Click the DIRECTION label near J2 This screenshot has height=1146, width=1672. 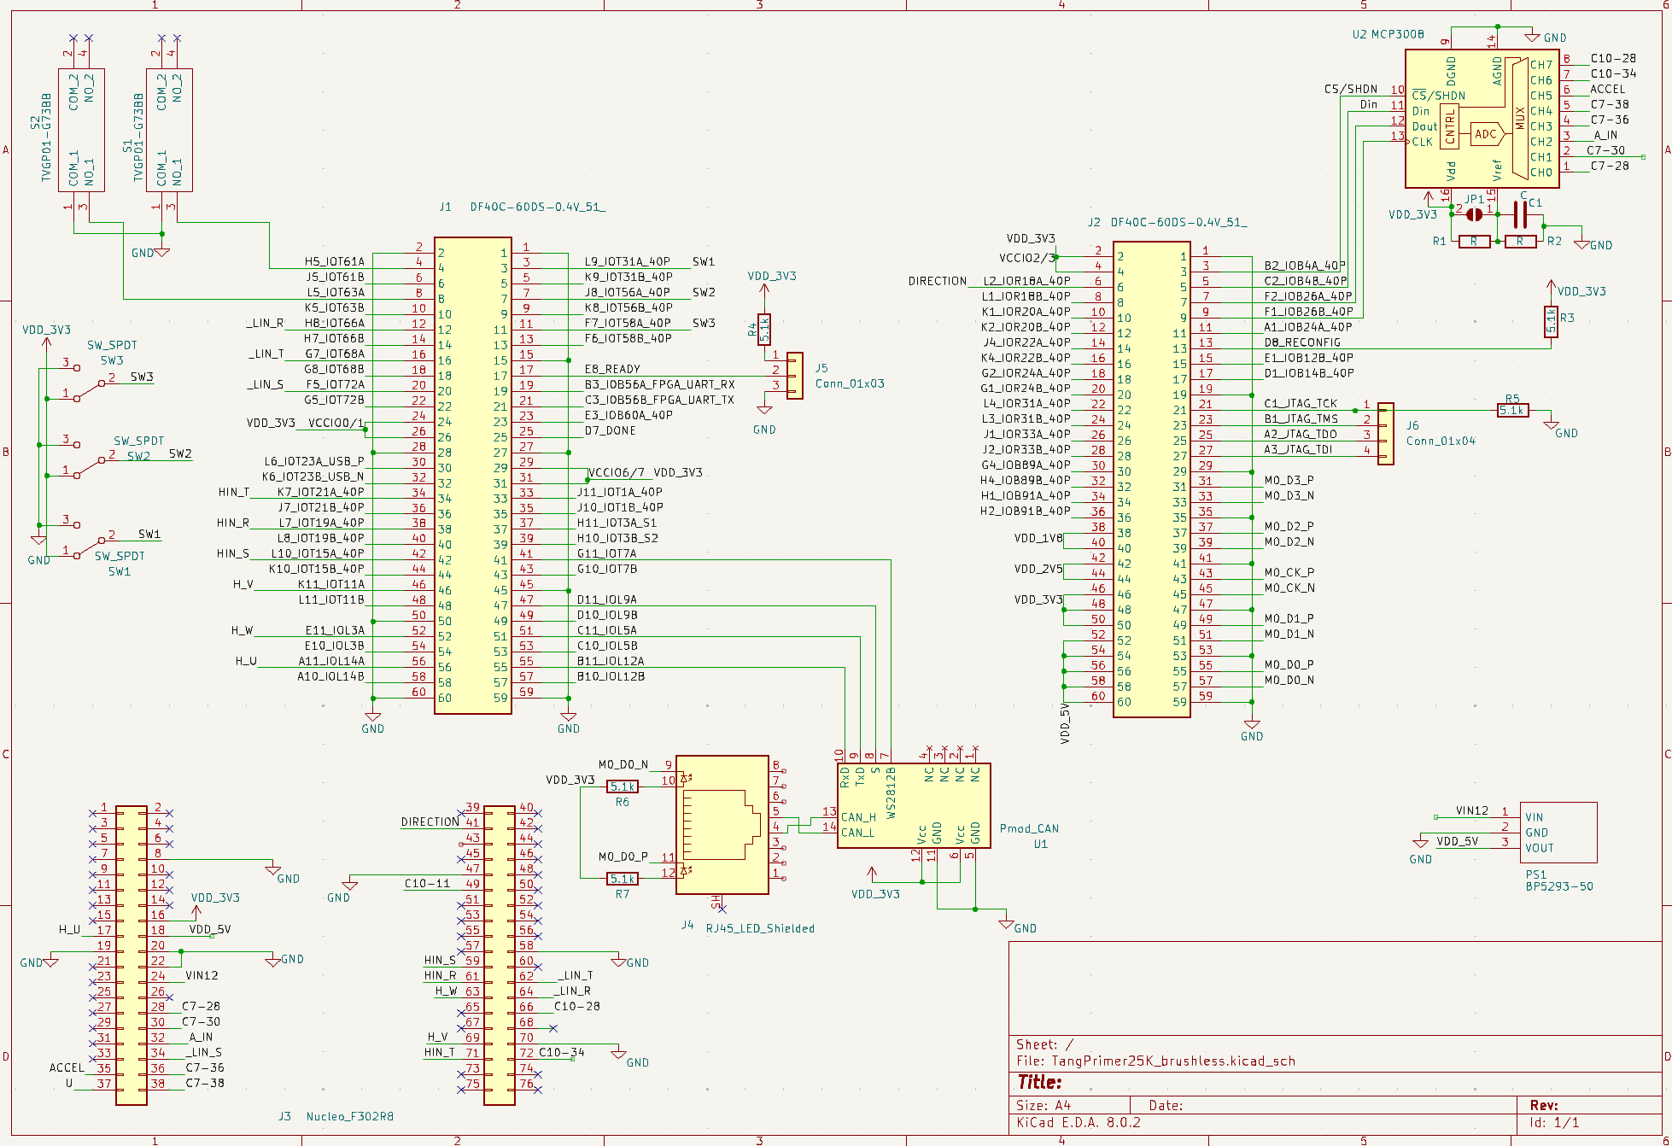pos(938,281)
